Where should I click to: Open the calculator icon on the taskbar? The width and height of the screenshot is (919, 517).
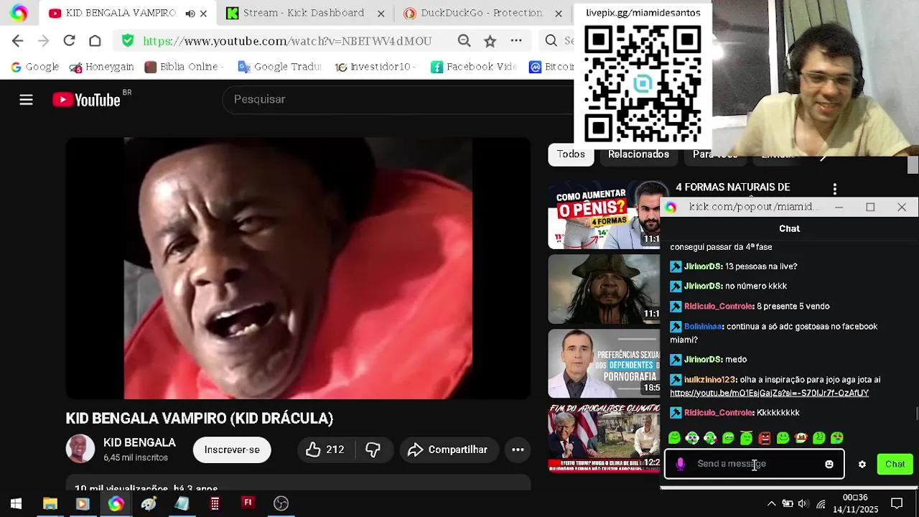(x=215, y=503)
